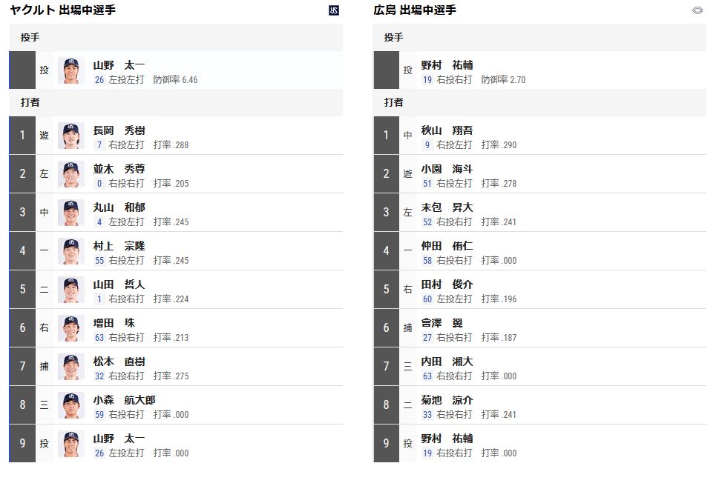Open 小森 航大郎's player thumbnail
The width and height of the screenshot is (725, 486).
71,405
